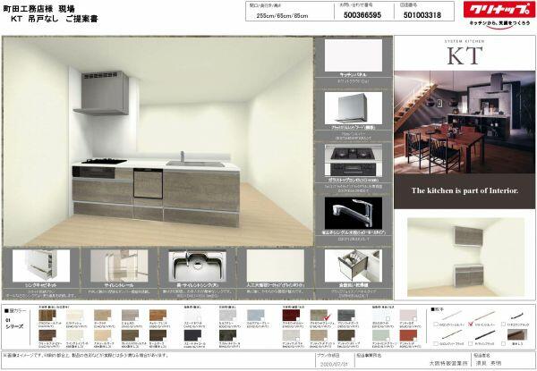The image size is (537, 371).
Task: Open the single-lever faucet thumbnail
Action: pyautogui.click(x=354, y=213)
